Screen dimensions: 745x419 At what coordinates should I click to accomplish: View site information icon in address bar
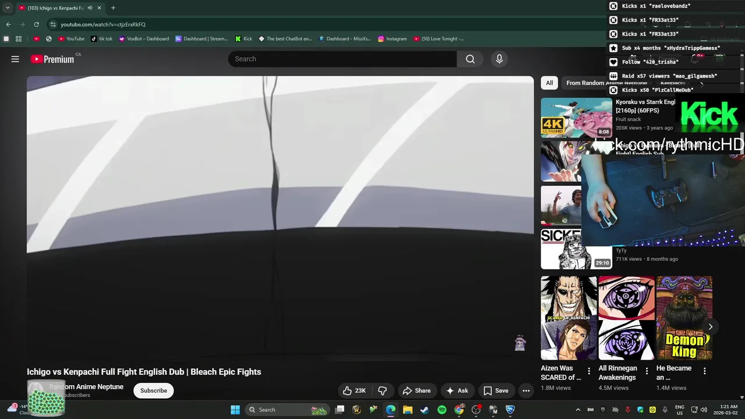(53, 24)
